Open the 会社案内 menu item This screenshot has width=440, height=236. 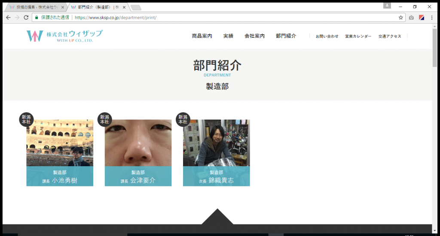(x=254, y=36)
